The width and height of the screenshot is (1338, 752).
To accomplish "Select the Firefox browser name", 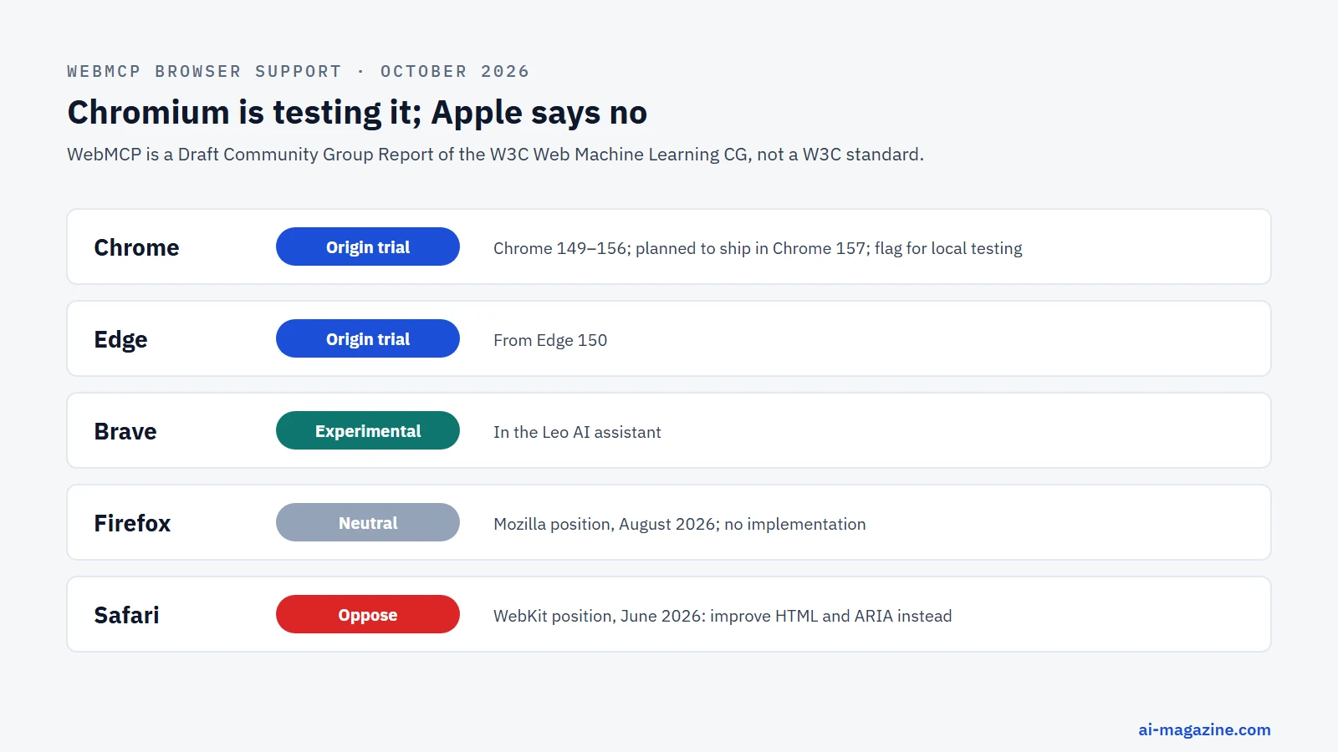I will 132,523.
